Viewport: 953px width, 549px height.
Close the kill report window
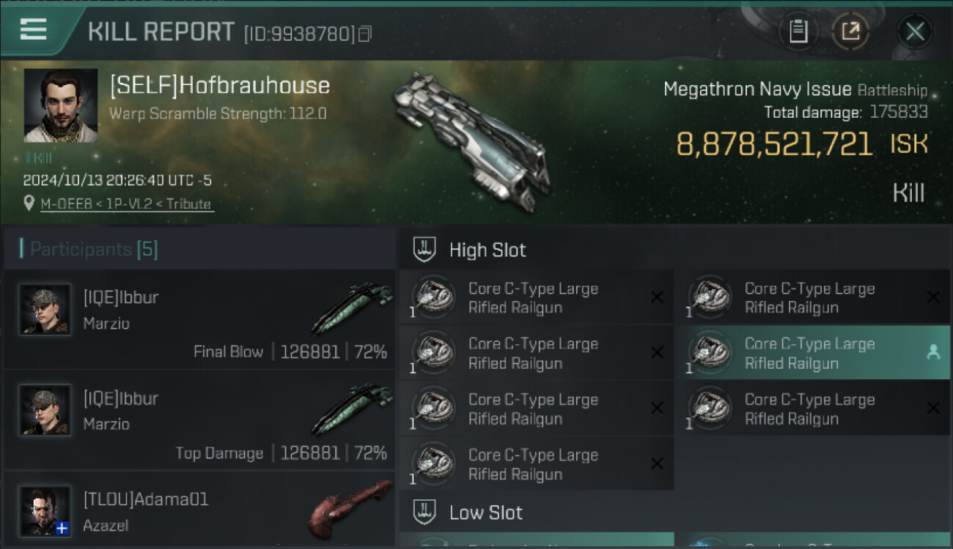tap(915, 31)
